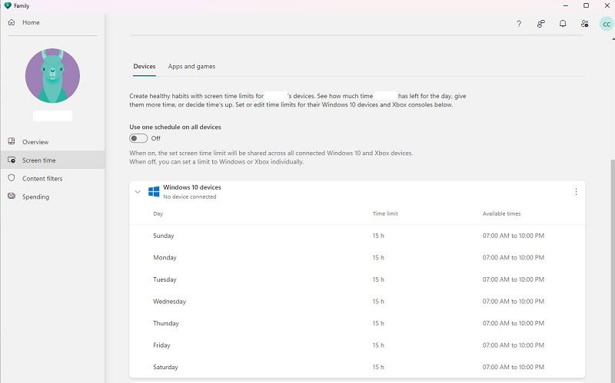This screenshot has width=615, height=383.
Task: Switch to the Apps and games tab
Action: tap(191, 66)
